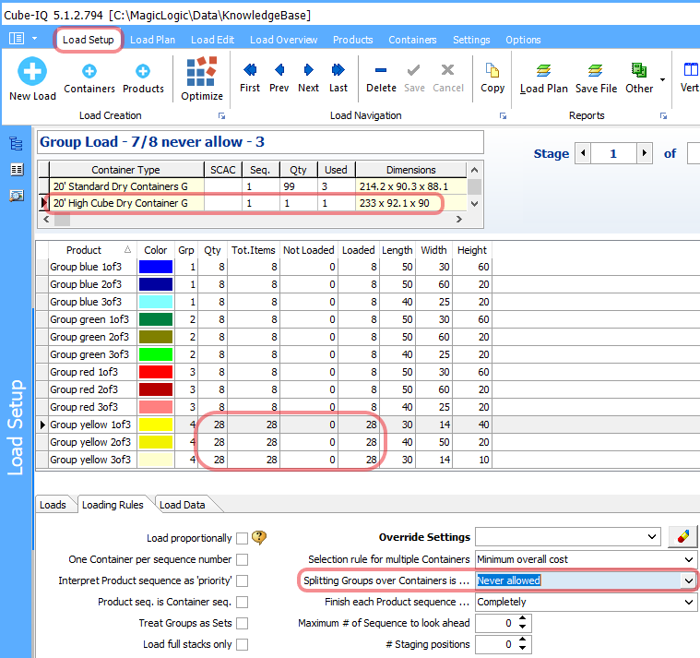Jump to Last load navigation arrow
Viewport: 700px width, 658px height.
[x=338, y=71]
